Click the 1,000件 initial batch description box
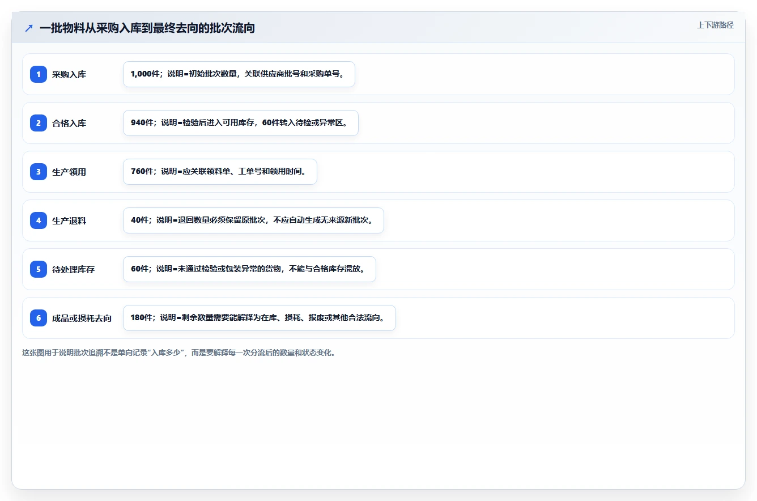Viewport: 757px width, 501px height. 239,74
